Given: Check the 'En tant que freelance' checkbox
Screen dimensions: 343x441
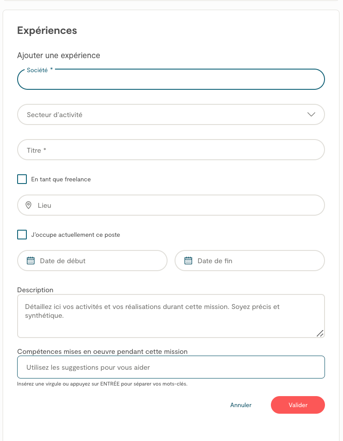Looking at the screenshot, I should coord(22,179).
